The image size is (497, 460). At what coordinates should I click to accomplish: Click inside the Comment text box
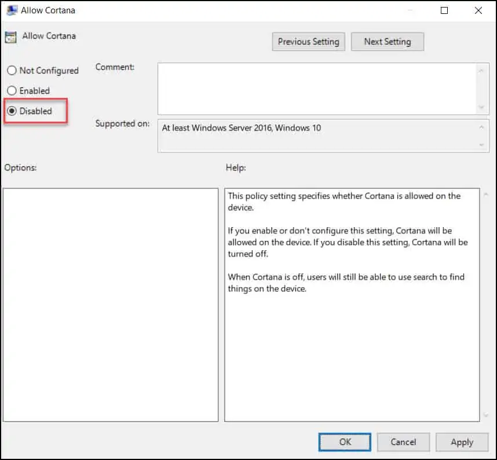coord(317,89)
